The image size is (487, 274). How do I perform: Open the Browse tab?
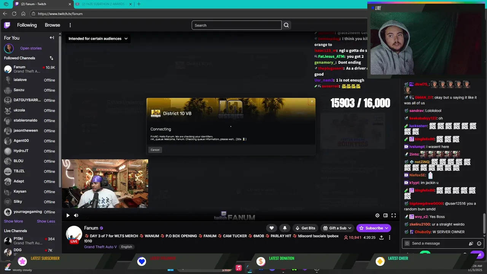point(53,25)
